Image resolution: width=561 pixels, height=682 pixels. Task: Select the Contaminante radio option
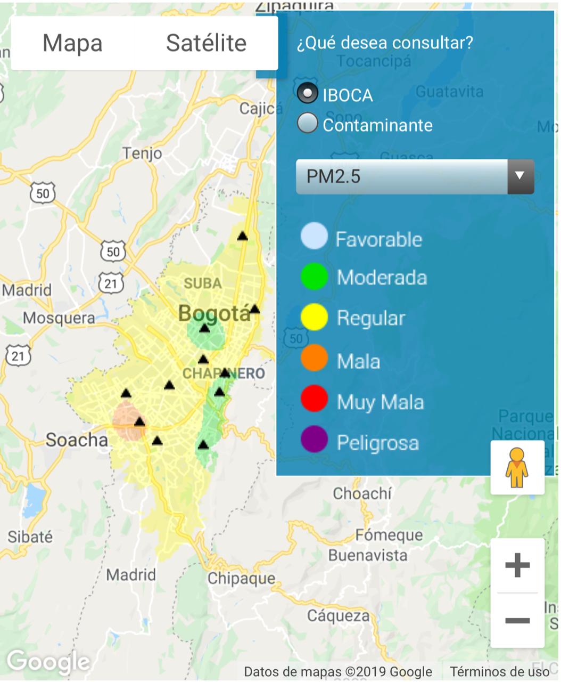pyautogui.click(x=307, y=123)
